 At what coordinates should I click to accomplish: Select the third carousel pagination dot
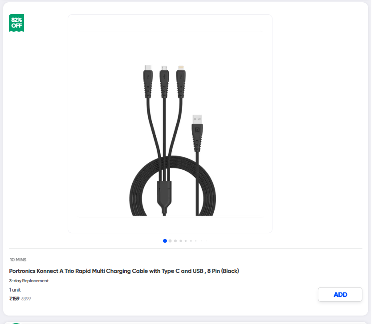[x=175, y=241]
